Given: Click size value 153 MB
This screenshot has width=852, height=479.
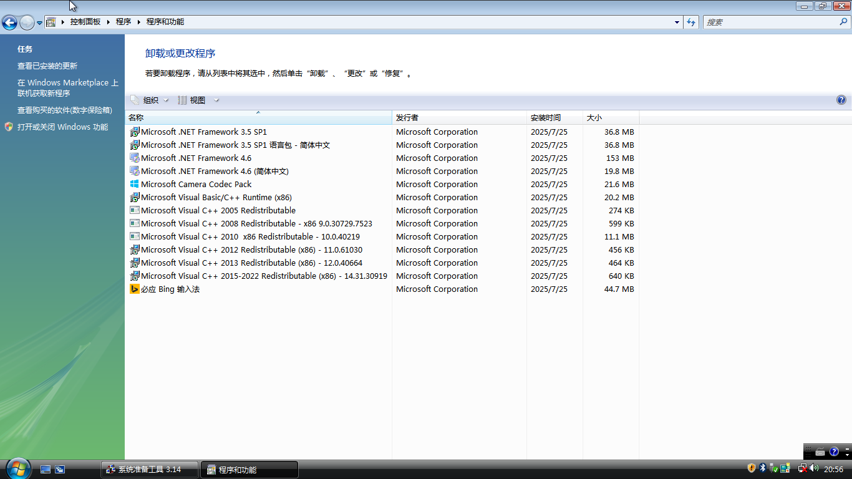Looking at the screenshot, I should point(620,158).
